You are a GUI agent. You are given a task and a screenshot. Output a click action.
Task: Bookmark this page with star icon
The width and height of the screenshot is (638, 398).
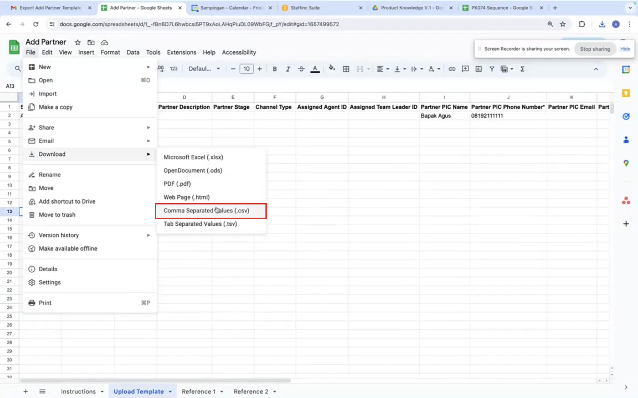tap(563, 24)
